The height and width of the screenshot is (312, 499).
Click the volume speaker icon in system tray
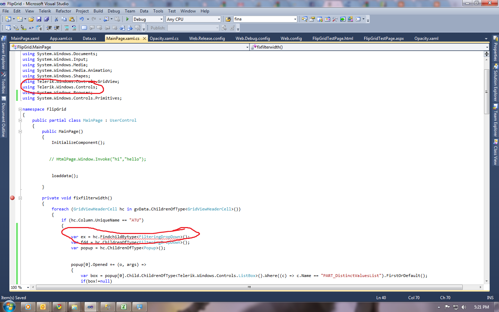tap(464, 307)
